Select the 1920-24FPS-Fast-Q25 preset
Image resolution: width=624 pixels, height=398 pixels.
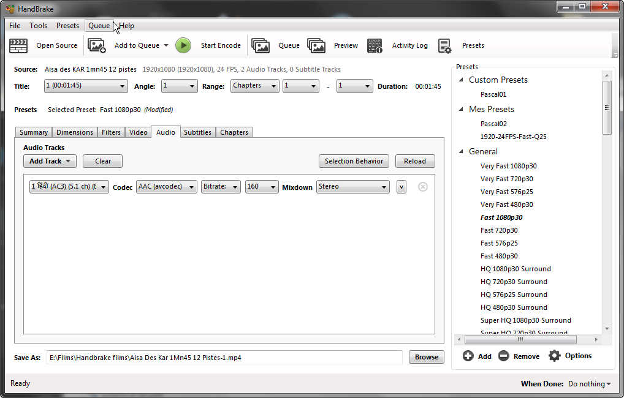(514, 137)
